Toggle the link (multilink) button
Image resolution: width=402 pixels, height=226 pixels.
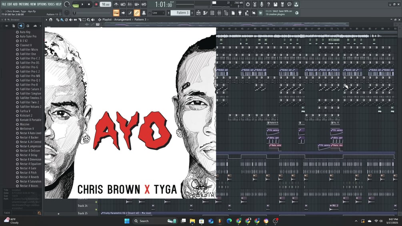[x=137, y=13]
